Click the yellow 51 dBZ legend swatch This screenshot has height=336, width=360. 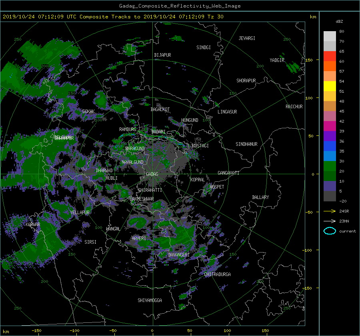pos(330,86)
